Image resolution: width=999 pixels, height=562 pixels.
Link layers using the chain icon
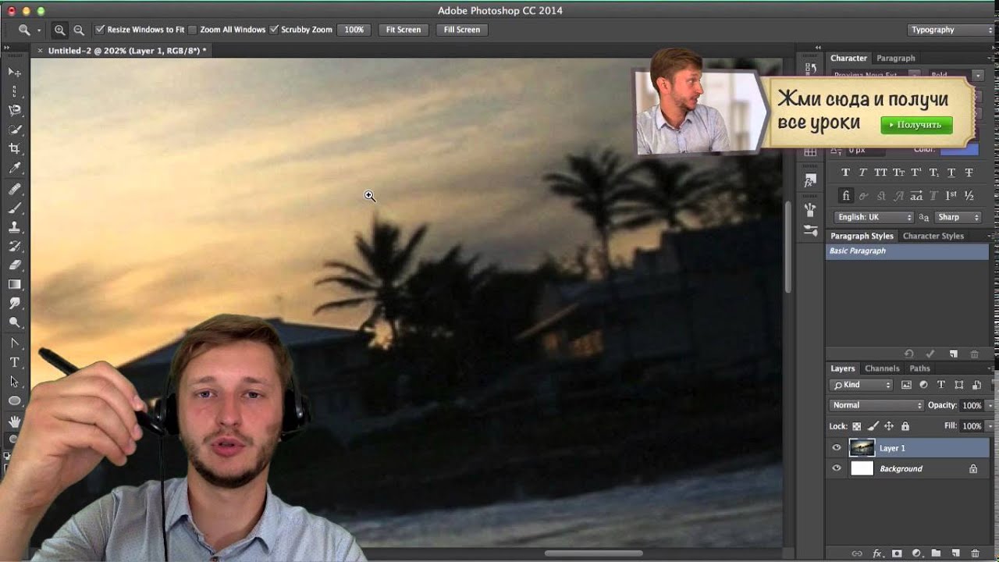(x=857, y=553)
